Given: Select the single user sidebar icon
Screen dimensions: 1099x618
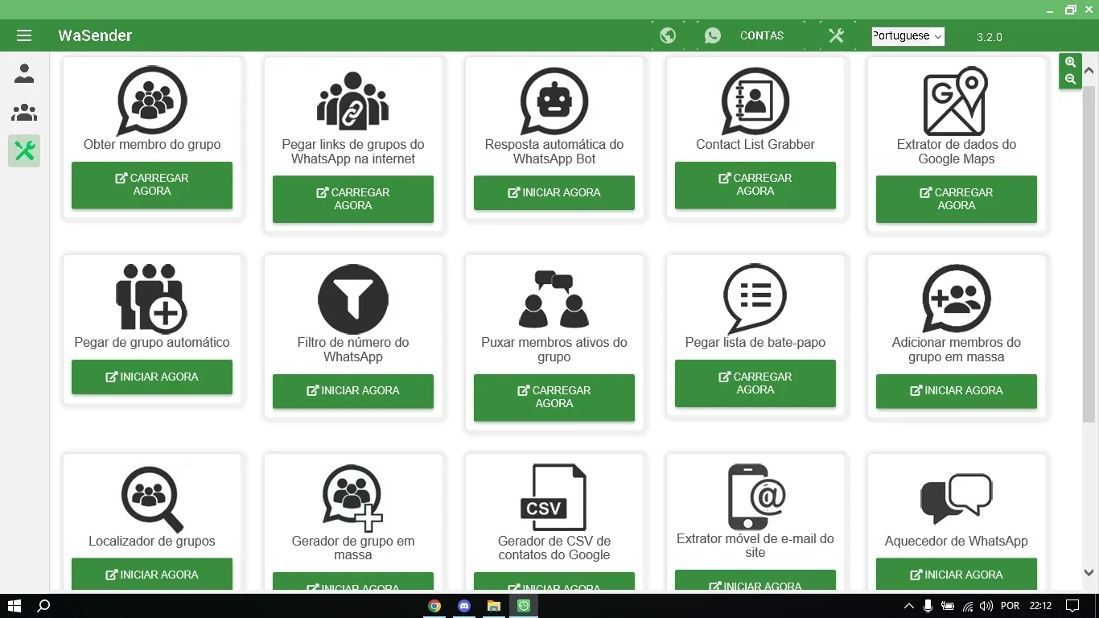Looking at the screenshot, I should 24,74.
